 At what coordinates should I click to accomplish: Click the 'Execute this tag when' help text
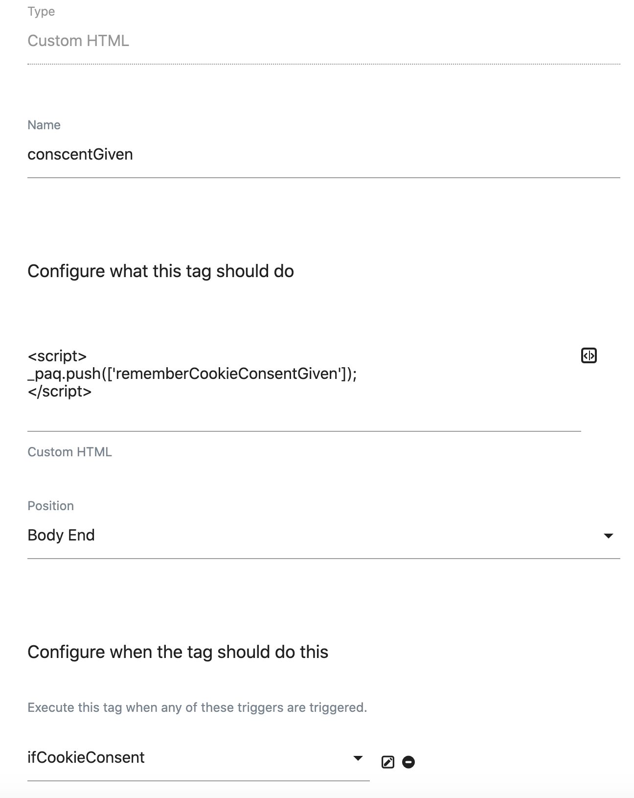point(197,707)
